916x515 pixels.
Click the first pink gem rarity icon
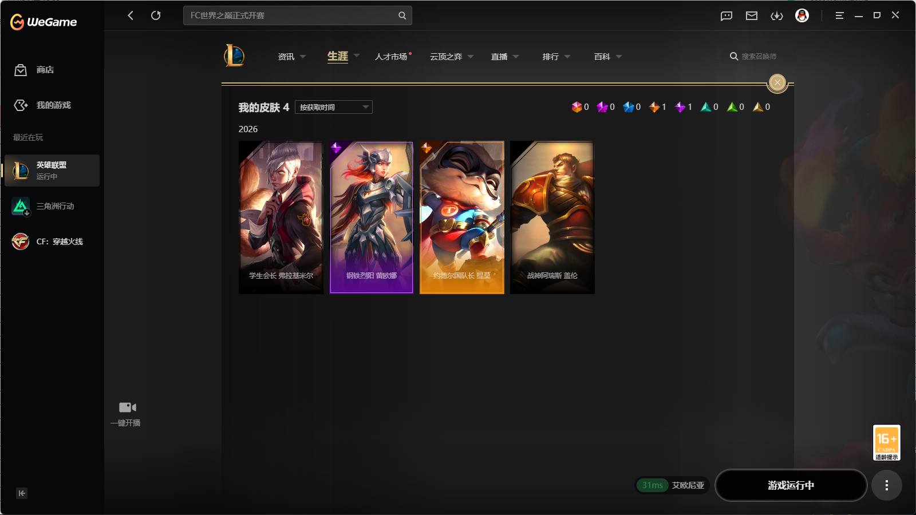pos(577,107)
